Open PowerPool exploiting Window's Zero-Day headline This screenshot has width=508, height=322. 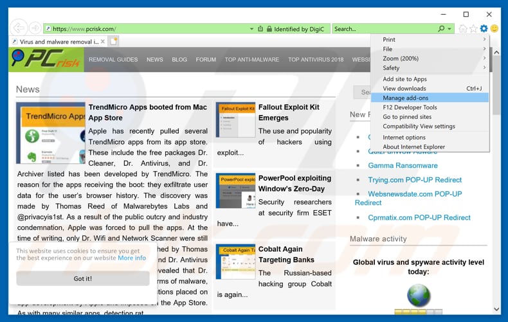click(x=295, y=183)
